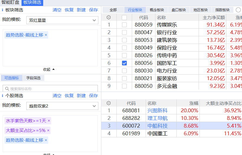
Task: Open column settings icon in sector table
Action: 109,17
